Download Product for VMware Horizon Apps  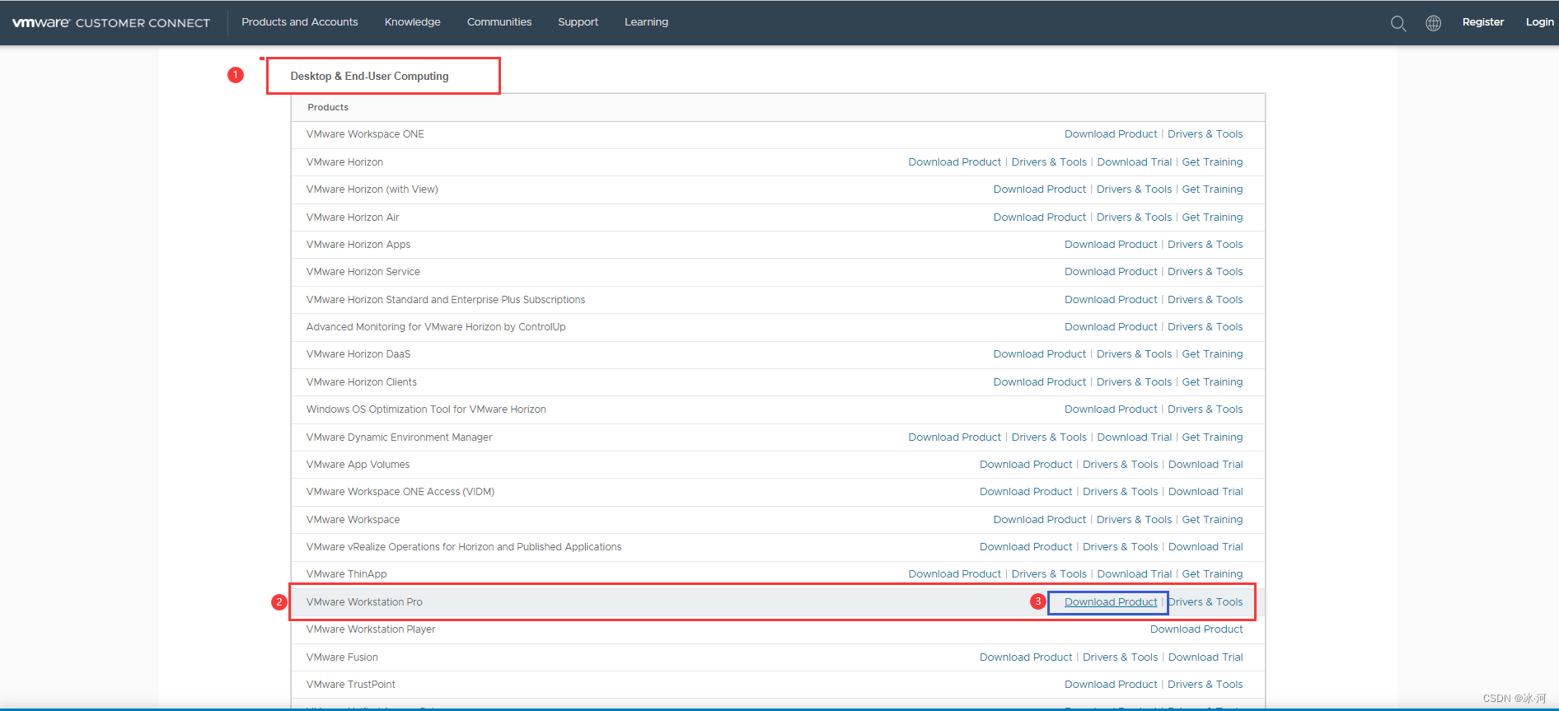coord(1111,245)
